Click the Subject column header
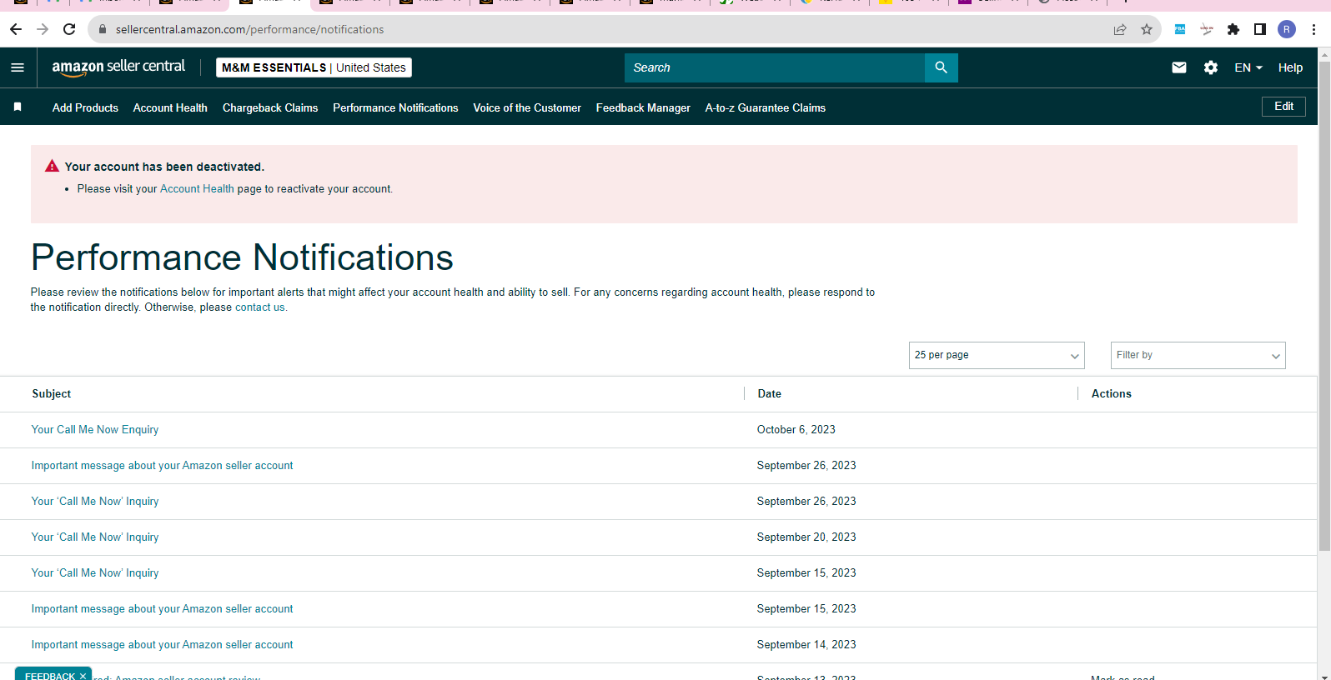Viewport: 1331px width, 680px height. click(x=52, y=394)
